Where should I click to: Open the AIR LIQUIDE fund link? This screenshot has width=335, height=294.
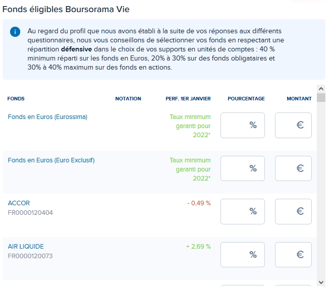pos(26,247)
